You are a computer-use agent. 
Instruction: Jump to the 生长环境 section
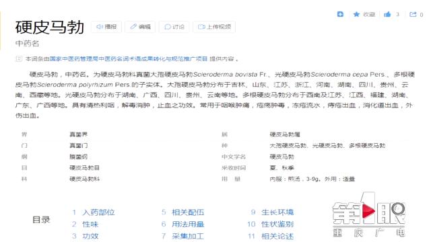coord(277,212)
